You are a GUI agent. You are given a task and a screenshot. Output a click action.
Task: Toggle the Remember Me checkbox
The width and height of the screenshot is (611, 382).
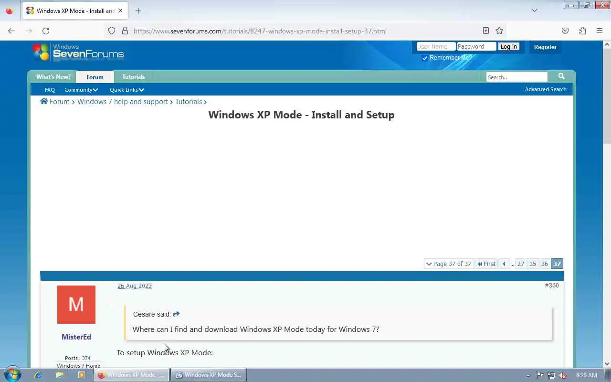point(425,58)
